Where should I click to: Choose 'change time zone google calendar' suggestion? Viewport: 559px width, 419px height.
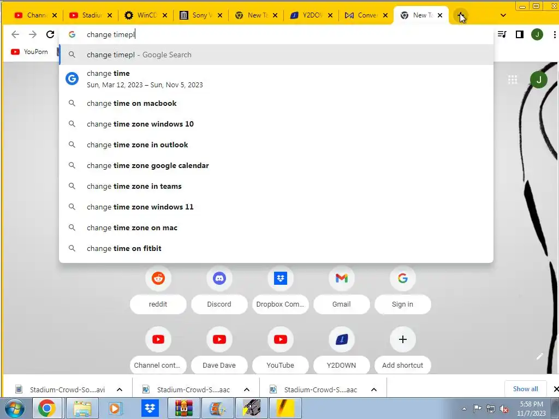coord(276,165)
